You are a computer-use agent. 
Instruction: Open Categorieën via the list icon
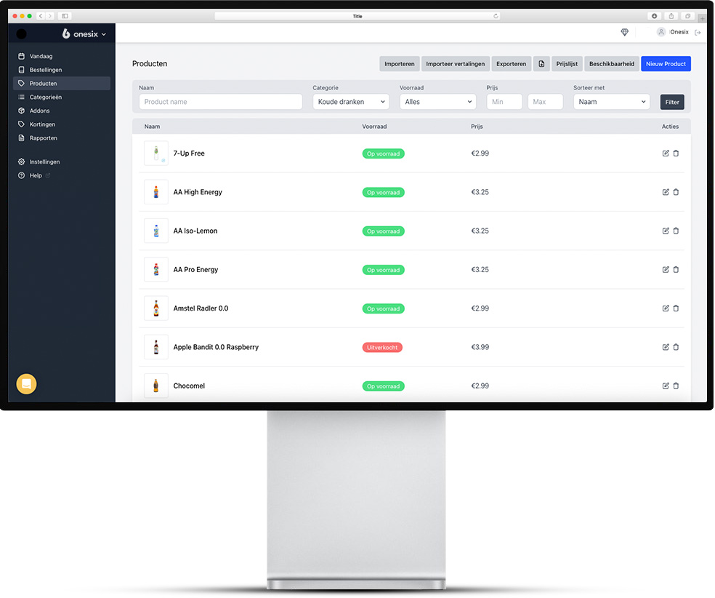point(21,97)
